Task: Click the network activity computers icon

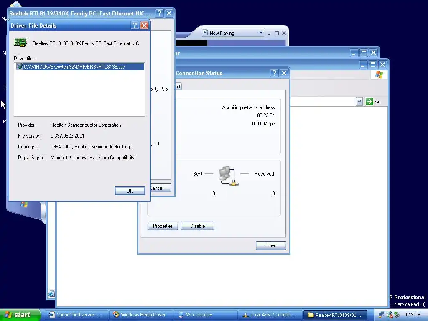Action: pos(228,176)
